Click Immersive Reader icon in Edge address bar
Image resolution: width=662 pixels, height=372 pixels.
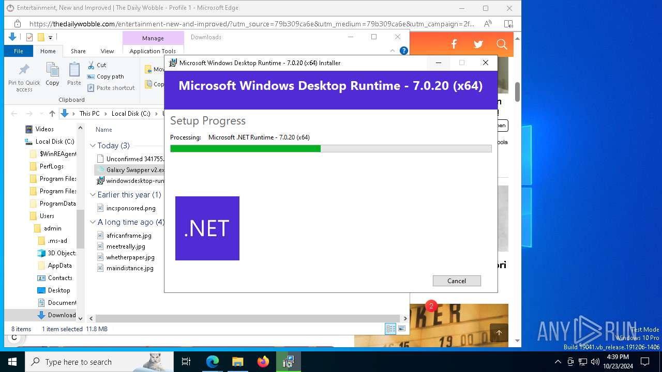[508, 24]
